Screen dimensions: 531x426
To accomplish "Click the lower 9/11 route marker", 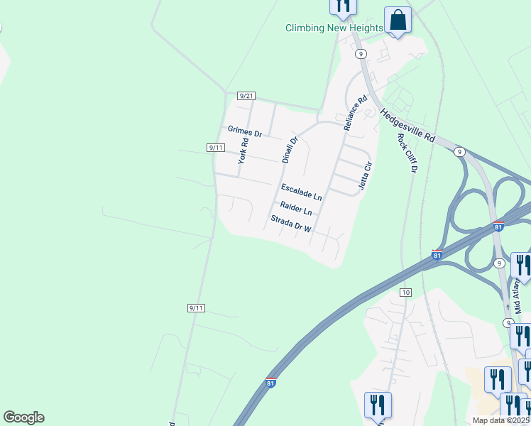I will 196,308.
